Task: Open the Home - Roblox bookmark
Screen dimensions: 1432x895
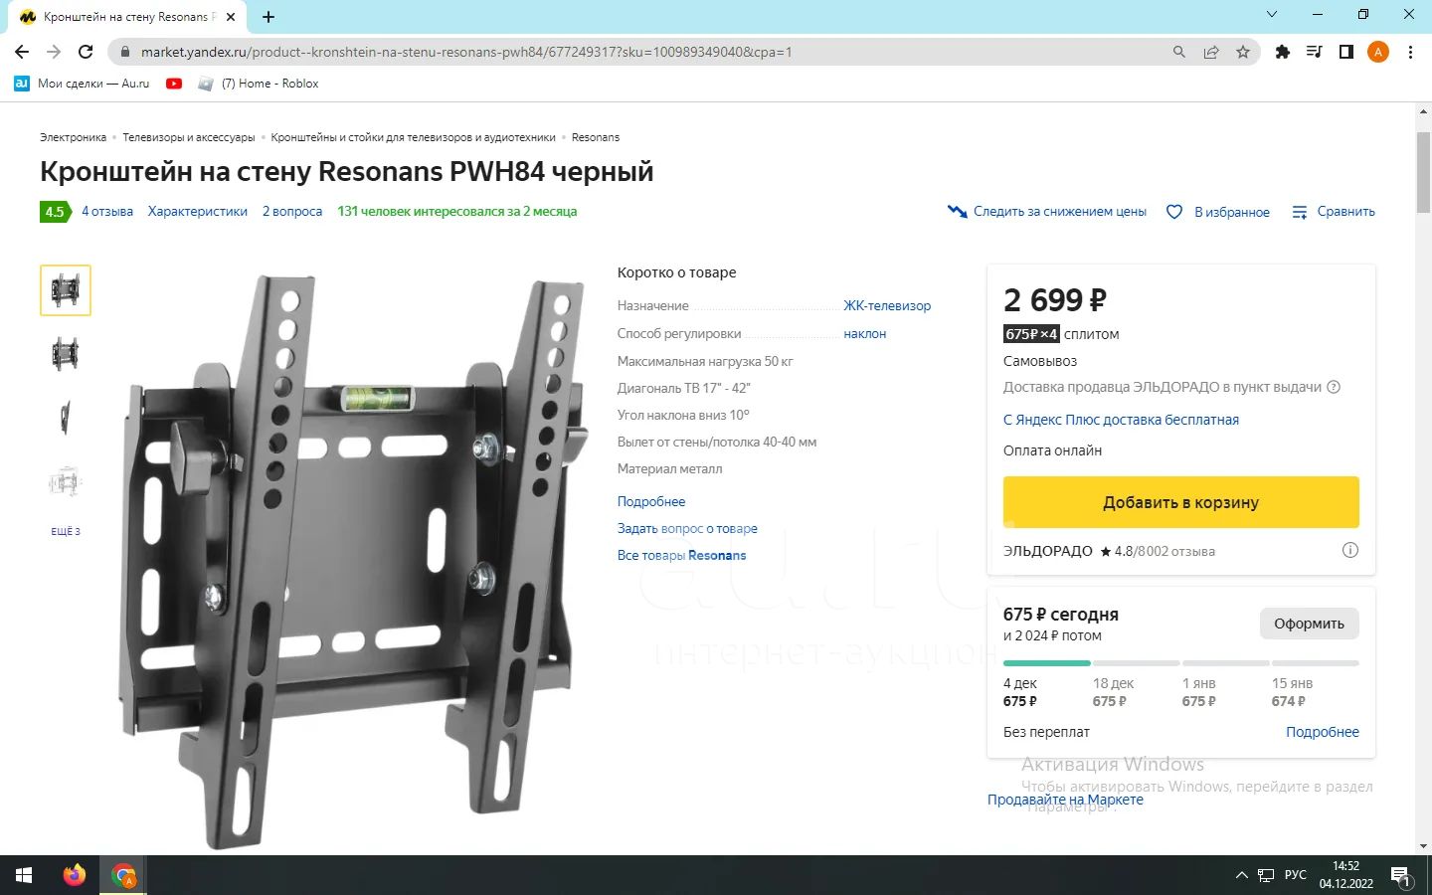Action: [x=259, y=84]
